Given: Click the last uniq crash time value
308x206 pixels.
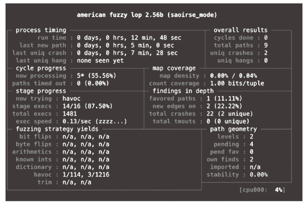Looking at the screenshot, I should click(127, 53).
